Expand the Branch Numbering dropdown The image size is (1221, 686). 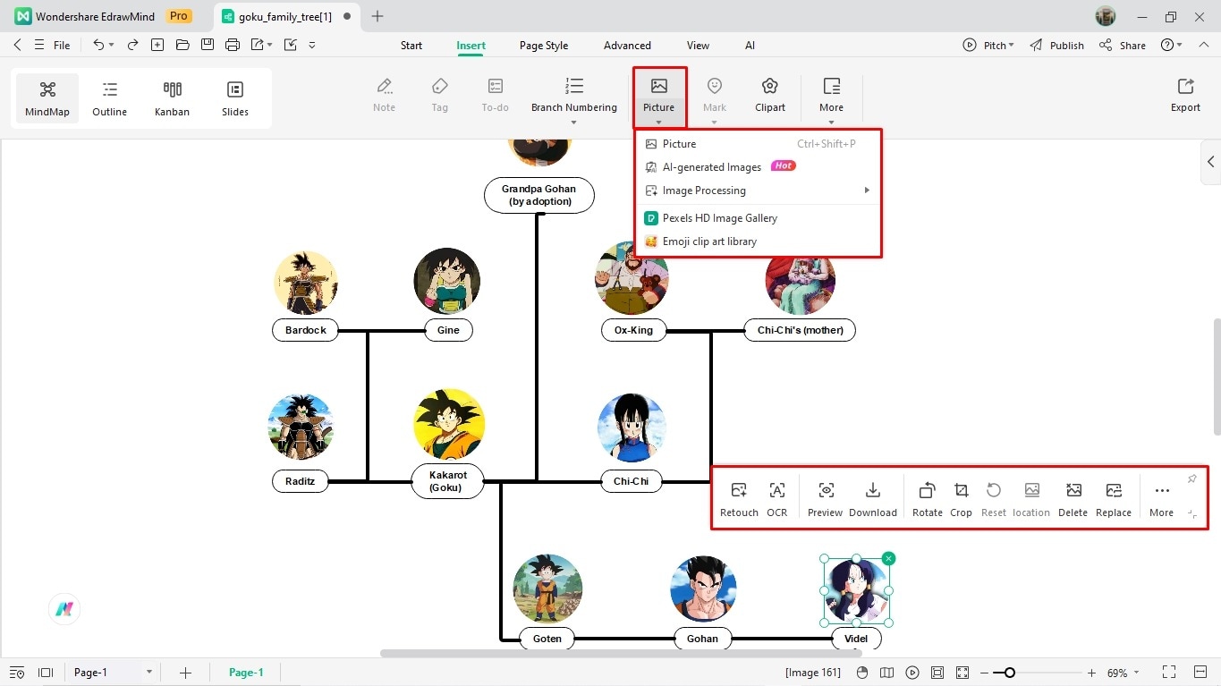pyautogui.click(x=574, y=122)
